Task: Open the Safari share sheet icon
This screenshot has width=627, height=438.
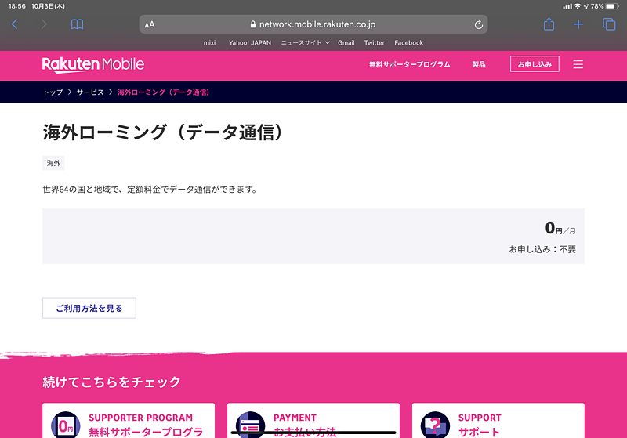Action: tap(549, 24)
